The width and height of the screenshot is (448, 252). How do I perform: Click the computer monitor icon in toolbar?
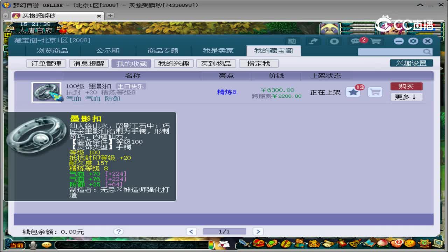(437, 243)
